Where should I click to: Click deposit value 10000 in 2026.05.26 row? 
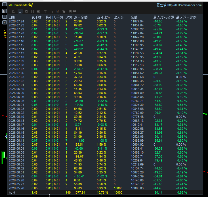pyautogui.click(x=118, y=188)
